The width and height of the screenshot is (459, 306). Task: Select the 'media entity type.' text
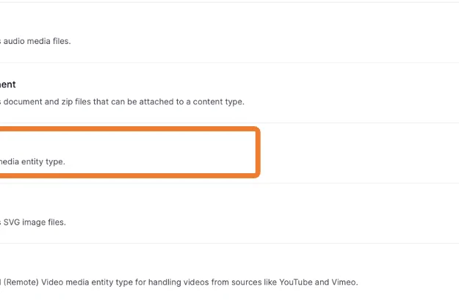(x=32, y=161)
